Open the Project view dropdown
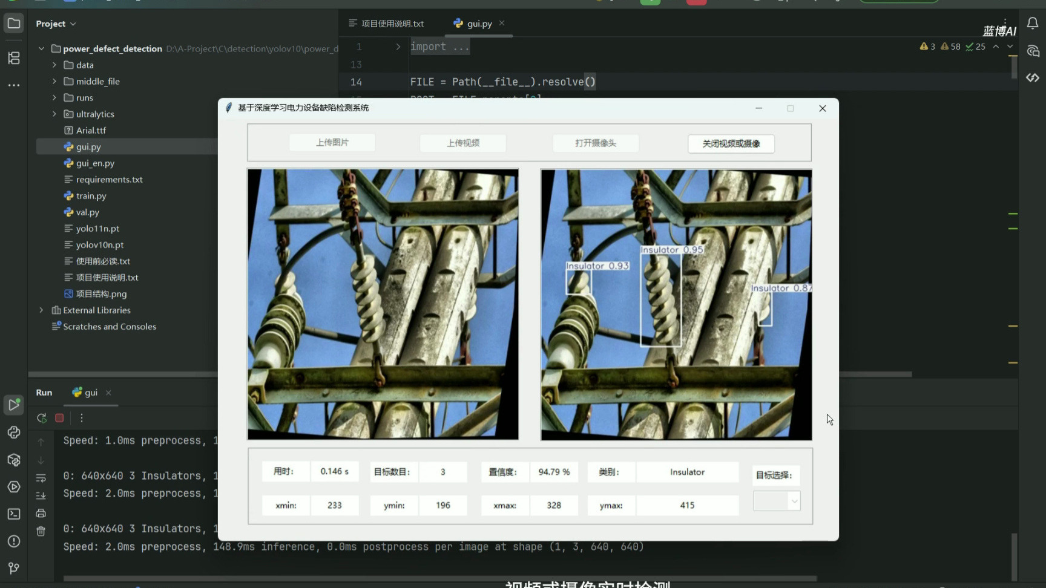The height and width of the screenshot is (588, 1046). [x=56, y=24]
